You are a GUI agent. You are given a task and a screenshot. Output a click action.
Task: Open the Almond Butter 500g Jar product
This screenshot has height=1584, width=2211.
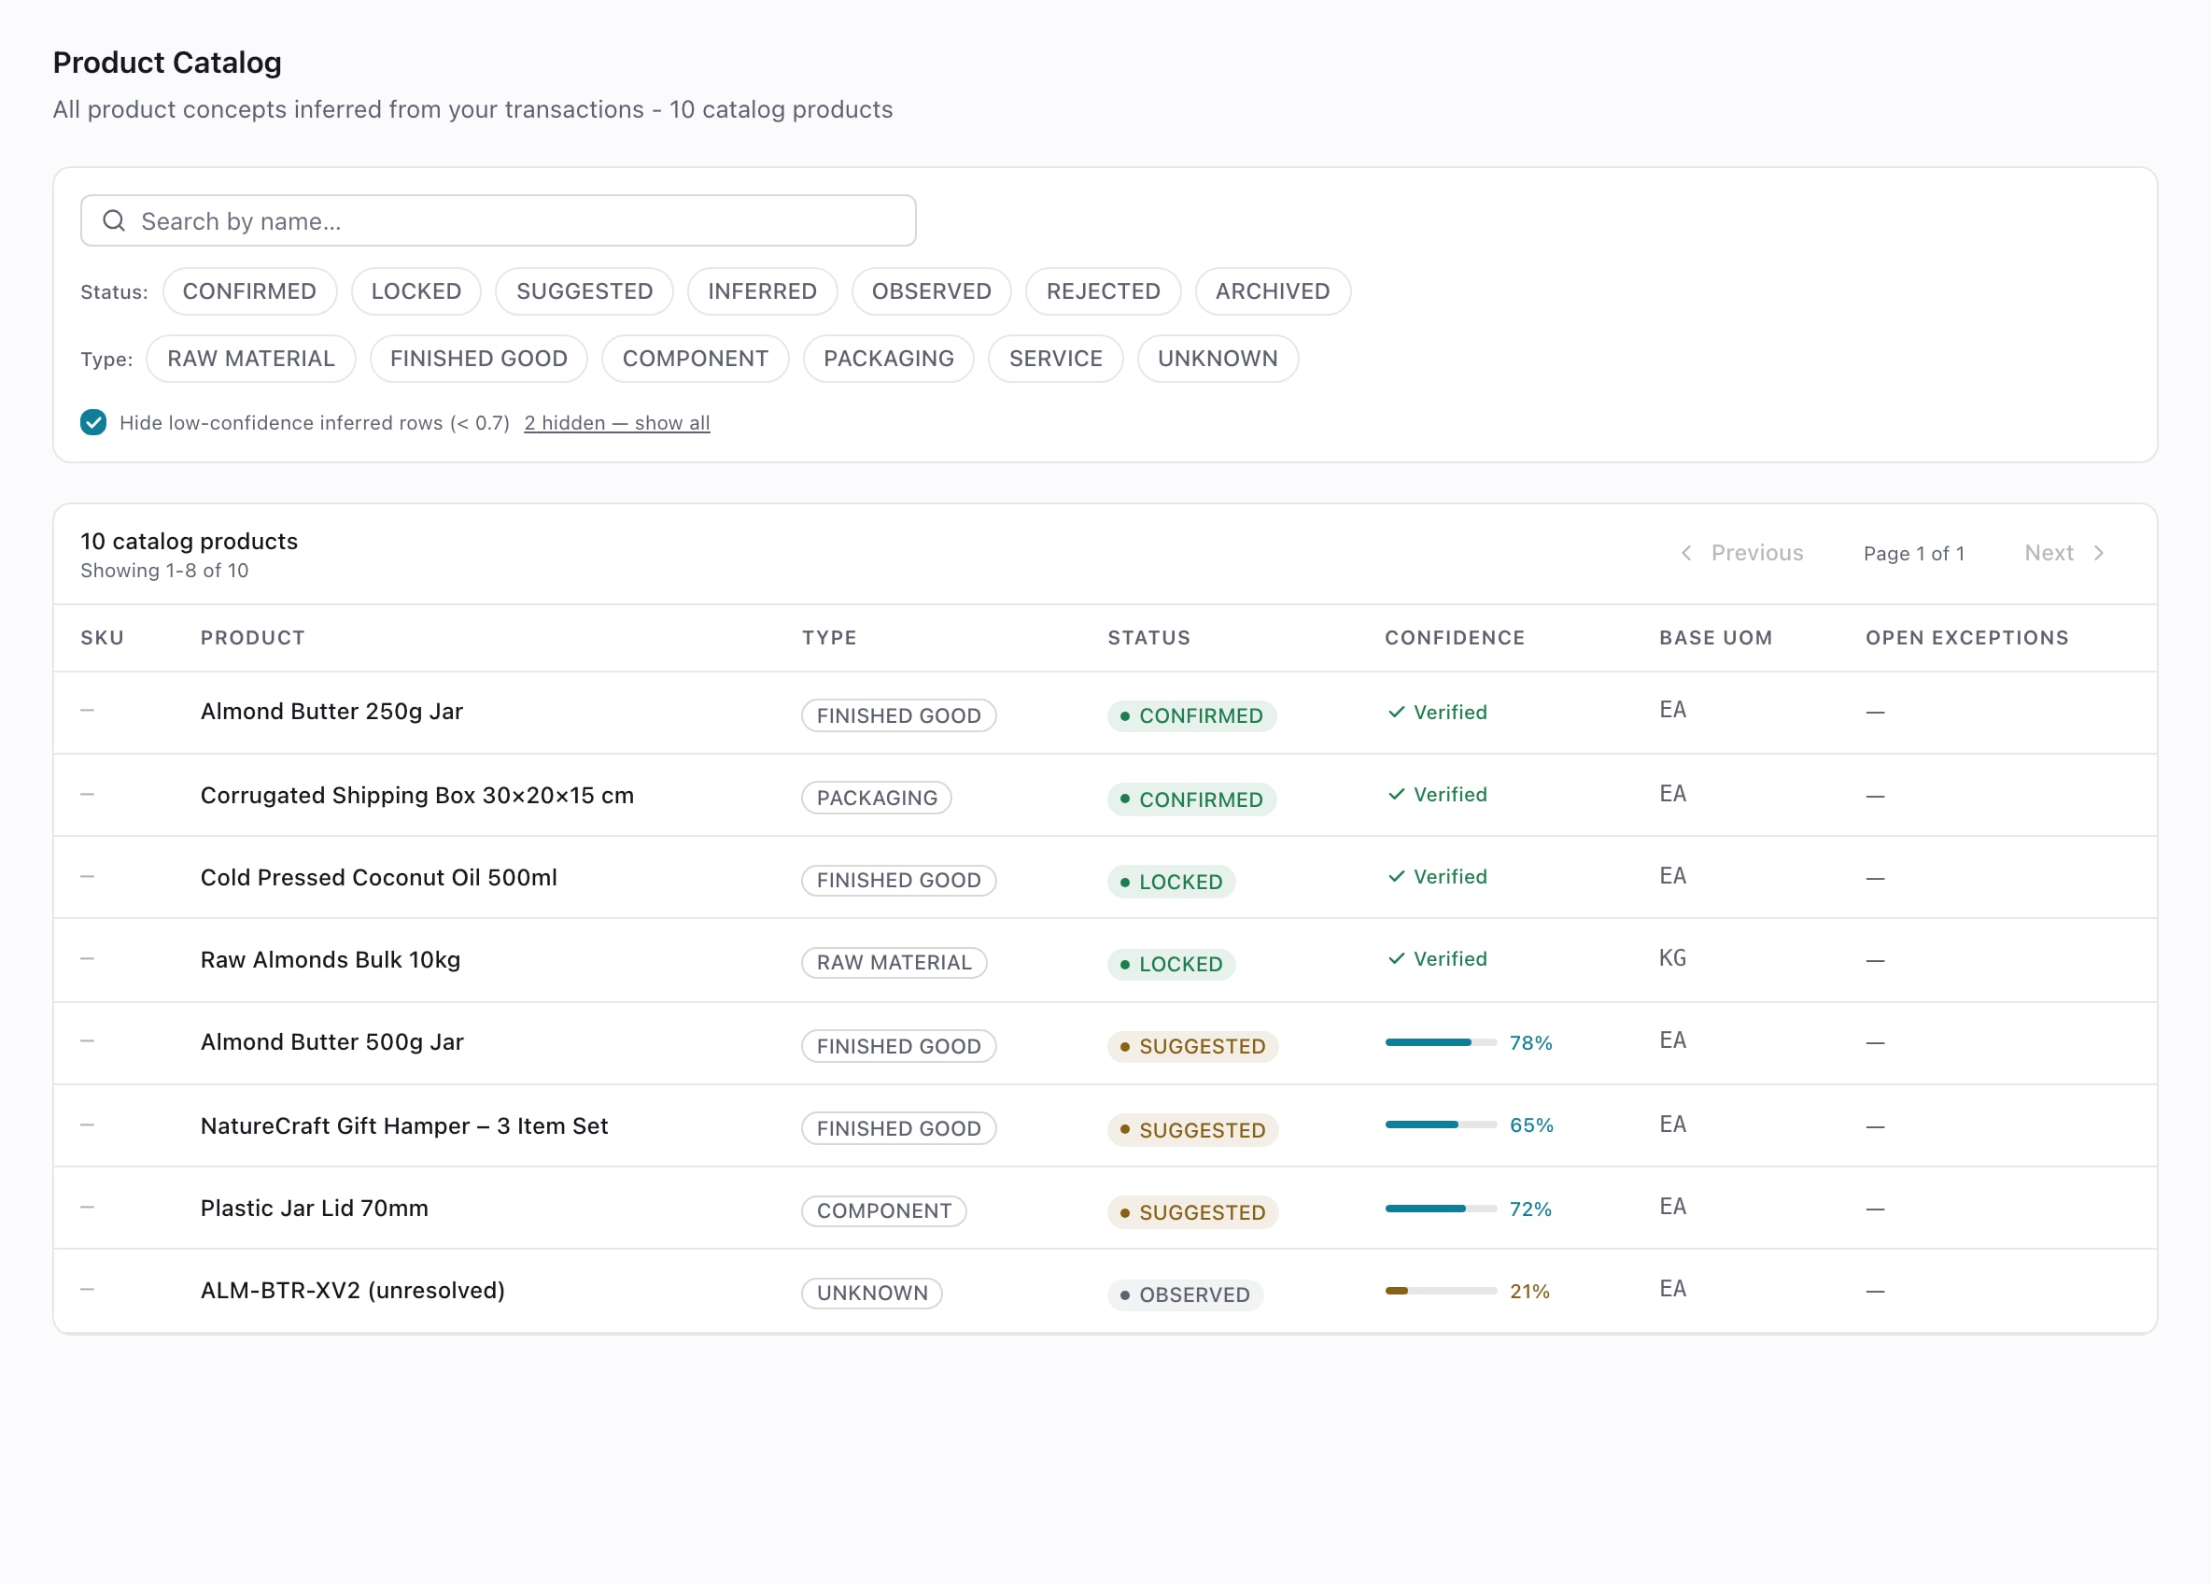pyautogui.click(x=331, y=1041)
